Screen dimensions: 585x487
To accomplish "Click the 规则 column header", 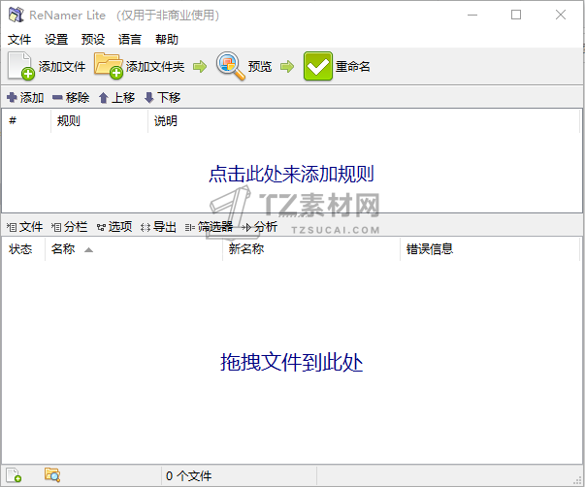I will pos(100,121).
